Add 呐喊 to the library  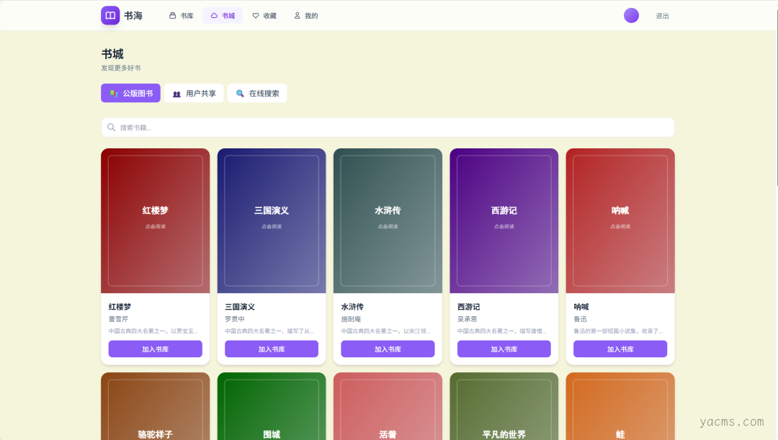620,349
